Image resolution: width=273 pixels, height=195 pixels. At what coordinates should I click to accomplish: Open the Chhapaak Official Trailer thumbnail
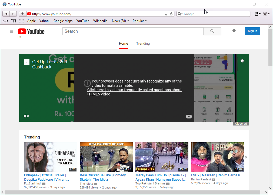coord(50,157)
